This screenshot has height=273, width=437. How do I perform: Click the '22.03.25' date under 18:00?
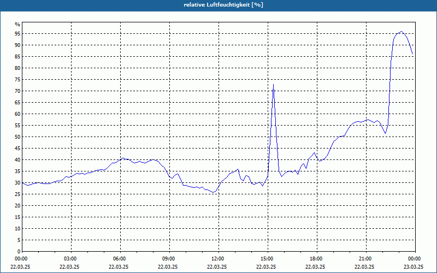click(315, 266)
